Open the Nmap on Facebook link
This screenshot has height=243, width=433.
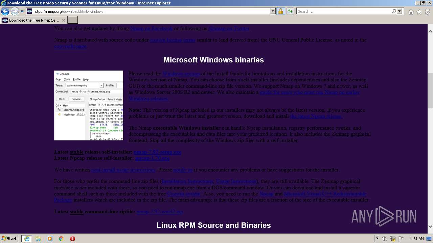pyautogui.click(x=151, y=28)
